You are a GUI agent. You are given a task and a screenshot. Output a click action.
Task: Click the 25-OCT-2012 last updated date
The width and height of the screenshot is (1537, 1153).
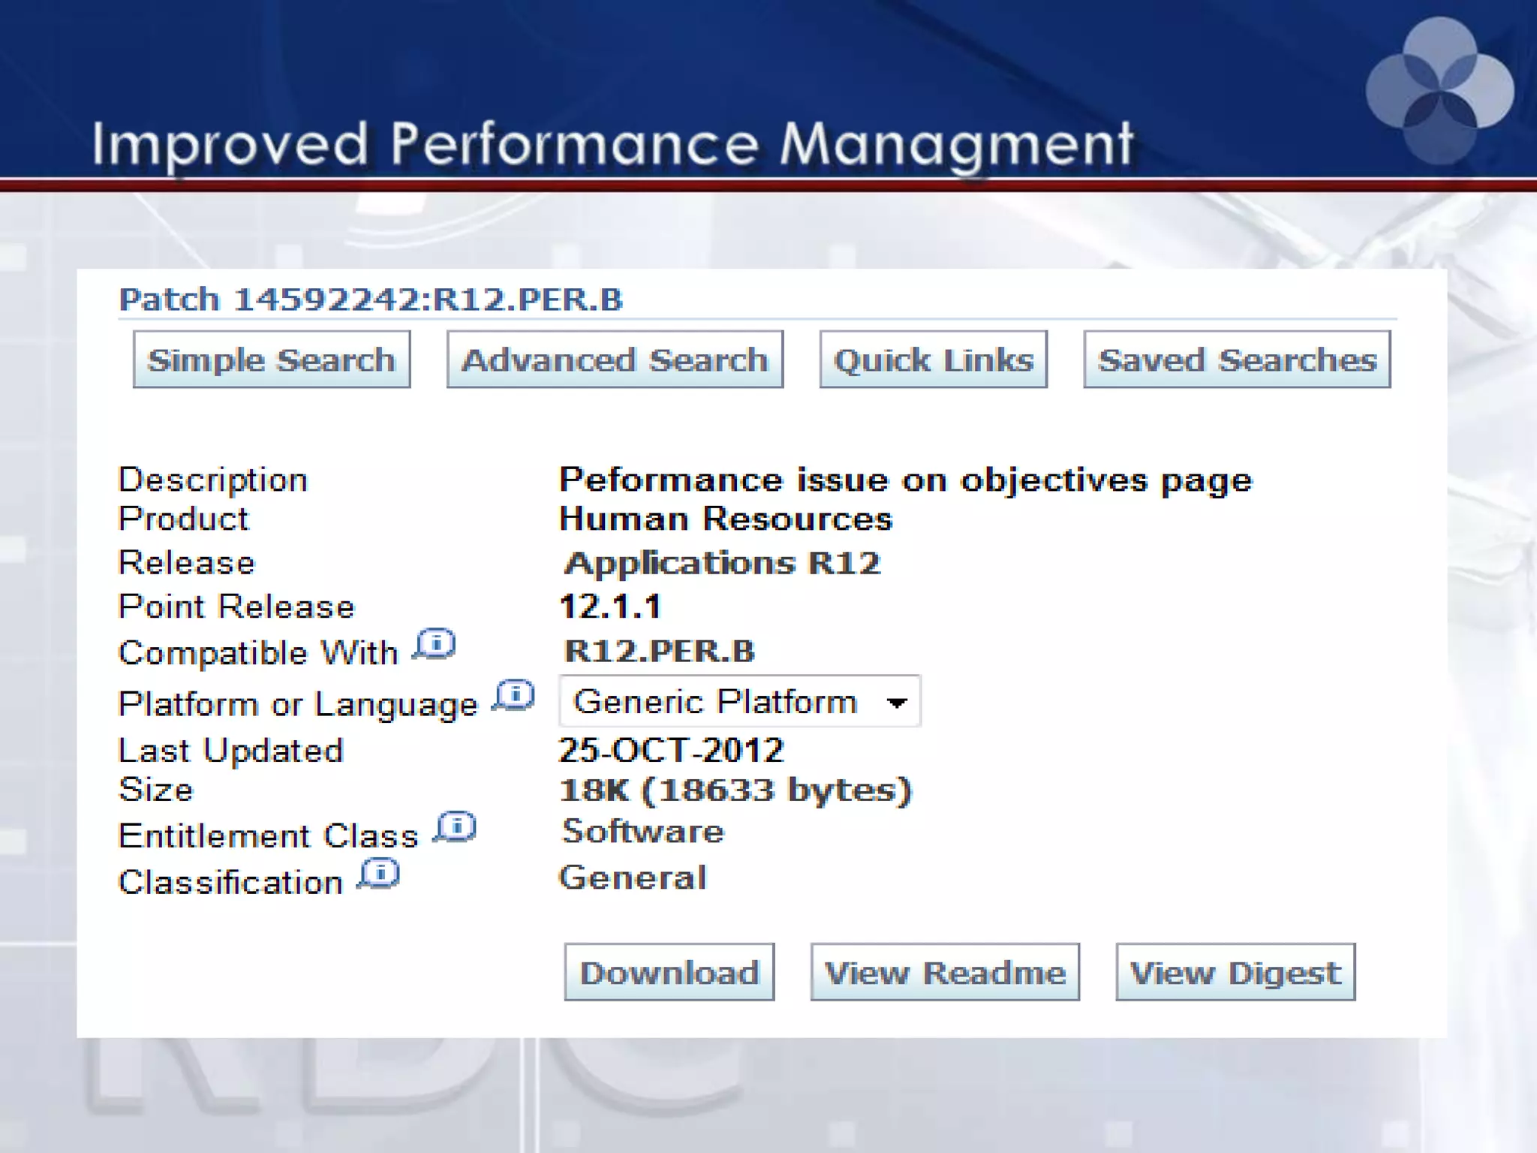pyautogui.click(x=671, y=751)
